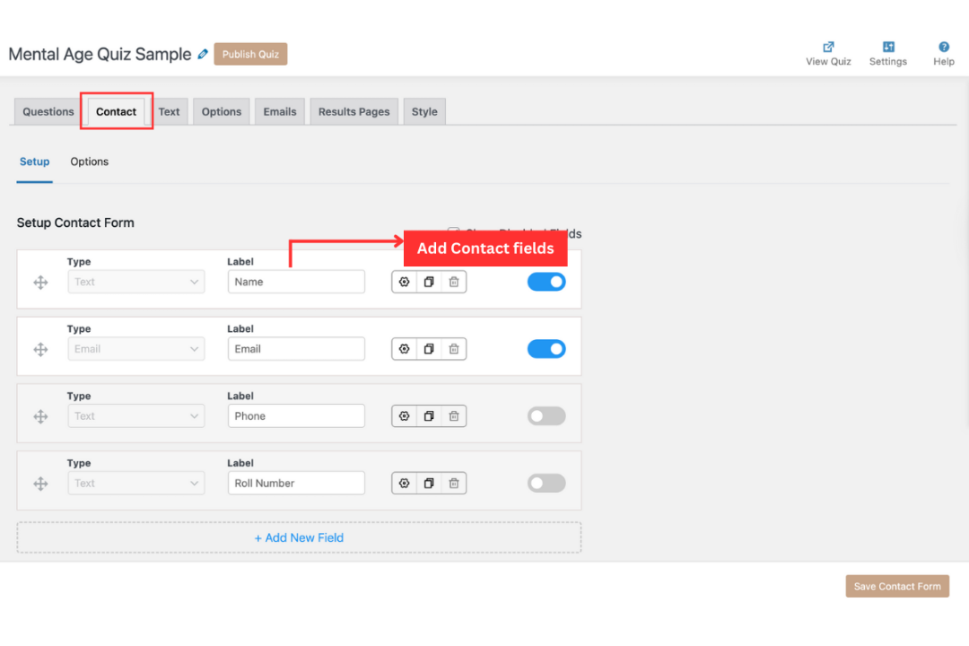The image size is (969, 646).
Task: Open the quiz Settings icon
Action: coord(888,48)
